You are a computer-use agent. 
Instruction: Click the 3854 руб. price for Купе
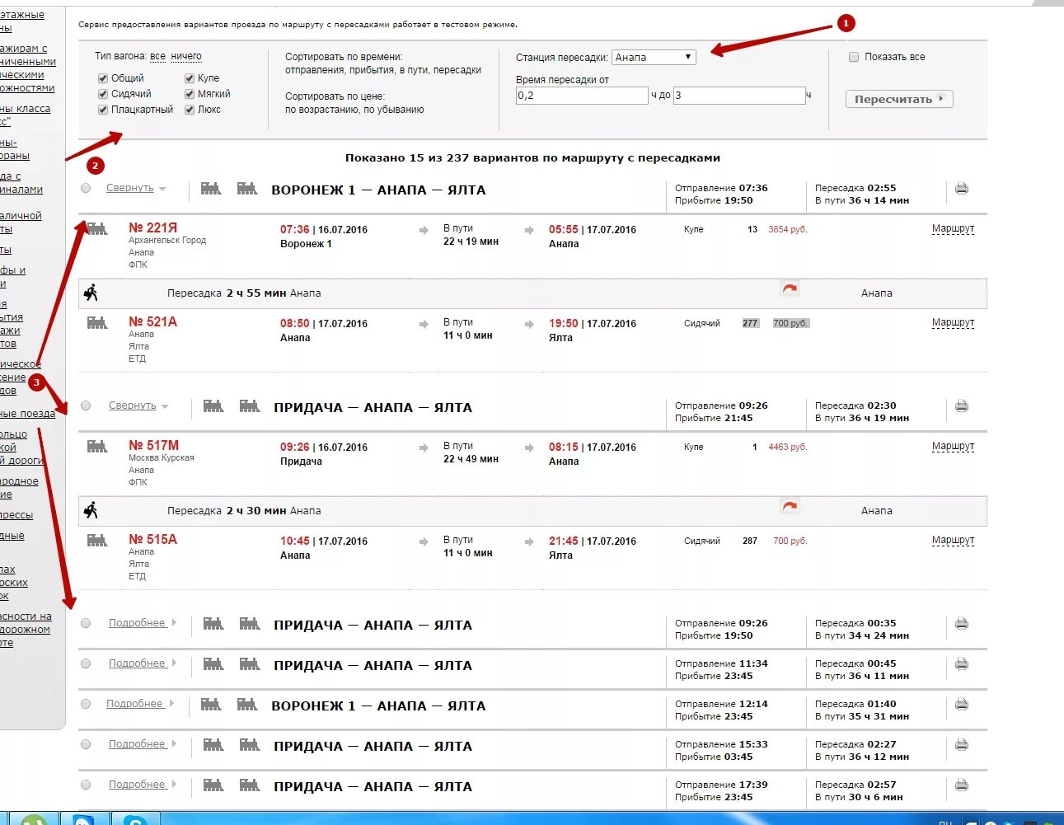tap(788, 229)
